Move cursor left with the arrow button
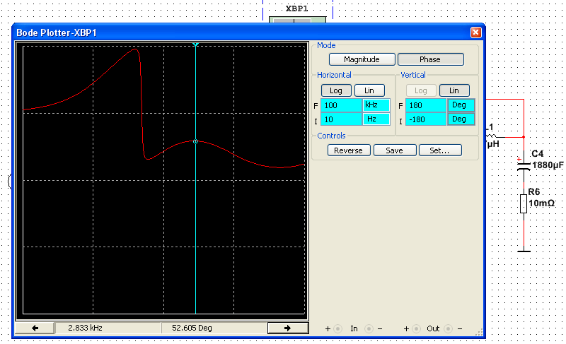 pos(35,328)
